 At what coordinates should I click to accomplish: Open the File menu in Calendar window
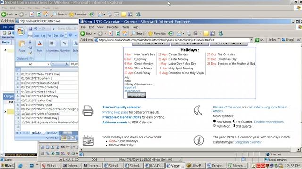click(83, 27)
